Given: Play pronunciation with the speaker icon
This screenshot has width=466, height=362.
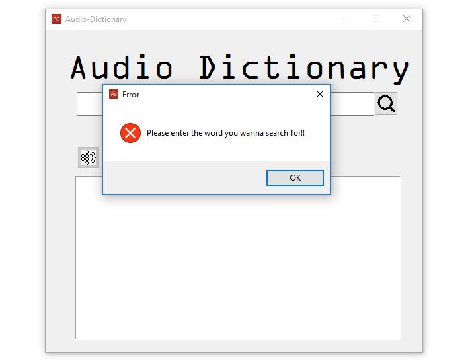Looking at the screenshot, I should coord(88,158).
